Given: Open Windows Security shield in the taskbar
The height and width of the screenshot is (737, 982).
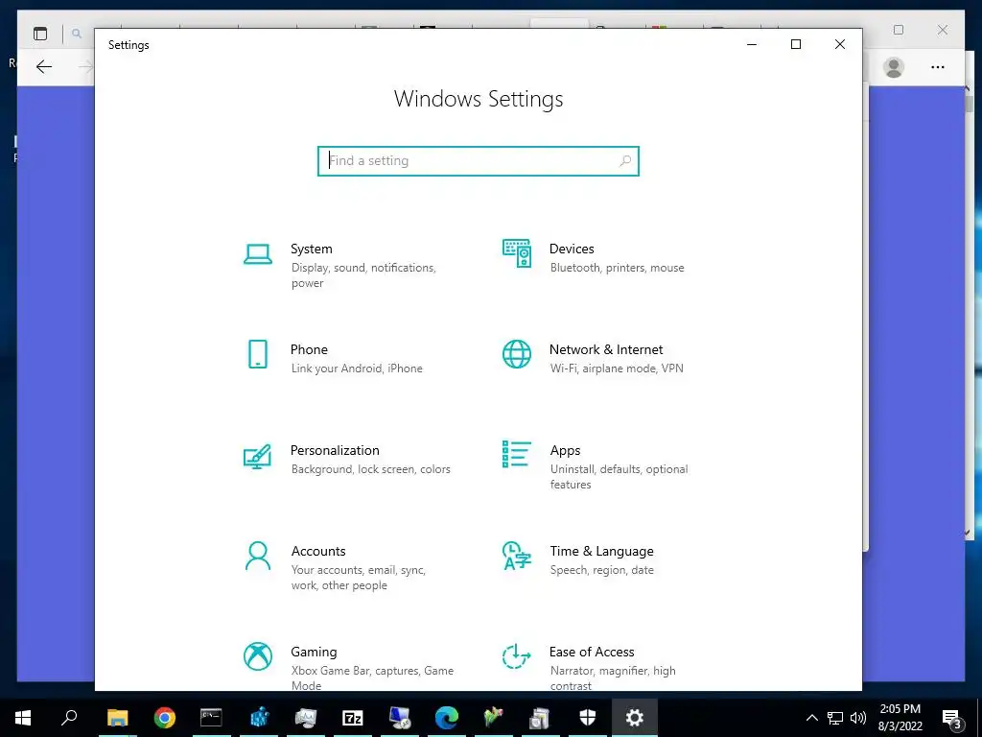Looking at the screenshot, I should pos(588,718).
